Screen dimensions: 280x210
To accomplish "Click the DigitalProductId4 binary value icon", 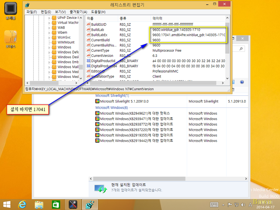I will [88, 66].
